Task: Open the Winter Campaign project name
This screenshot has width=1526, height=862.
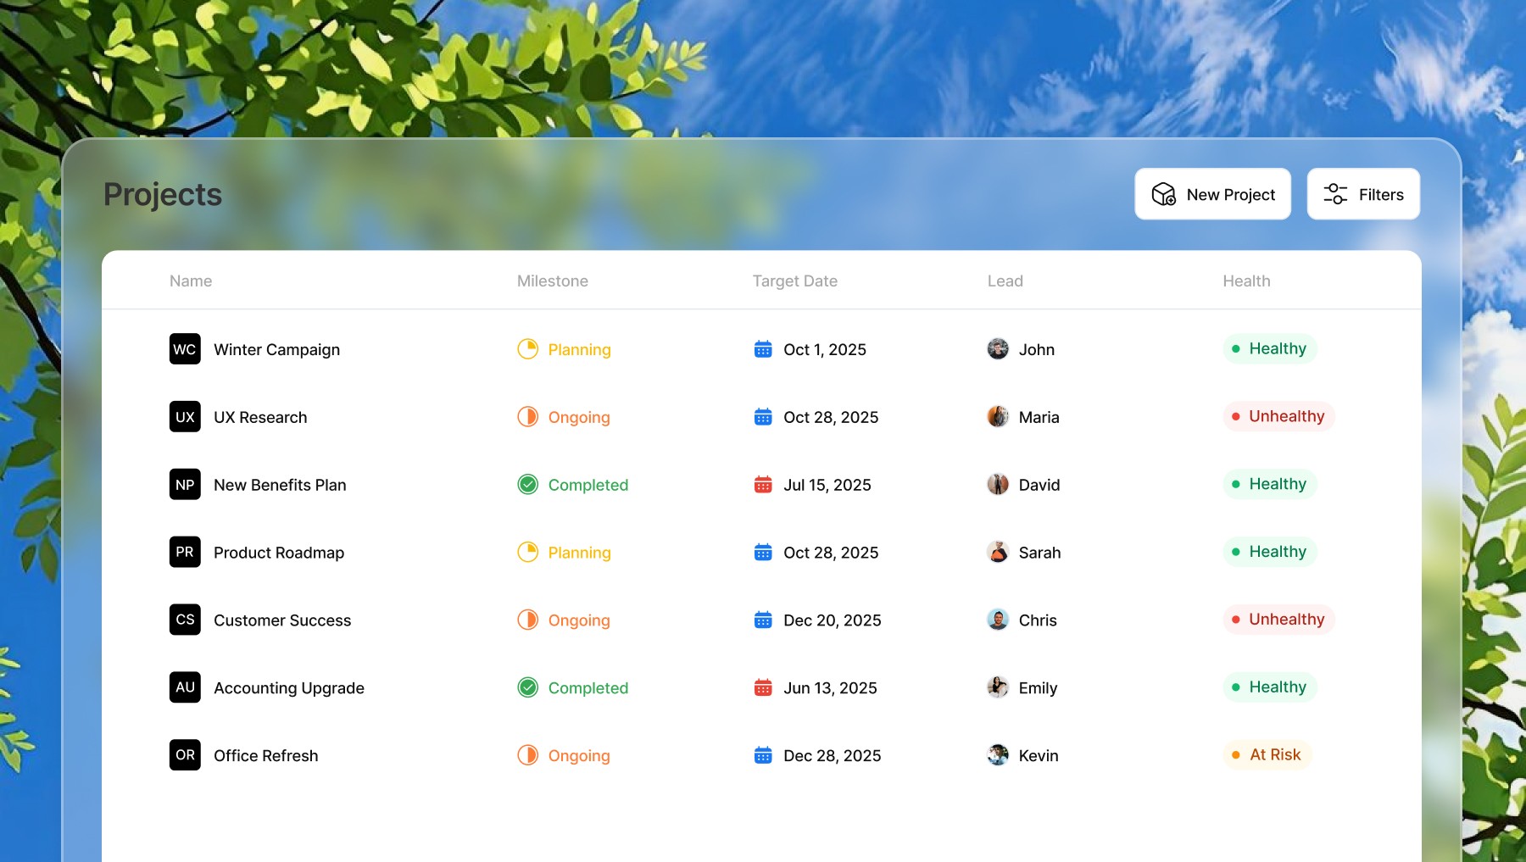Action: 276,350
